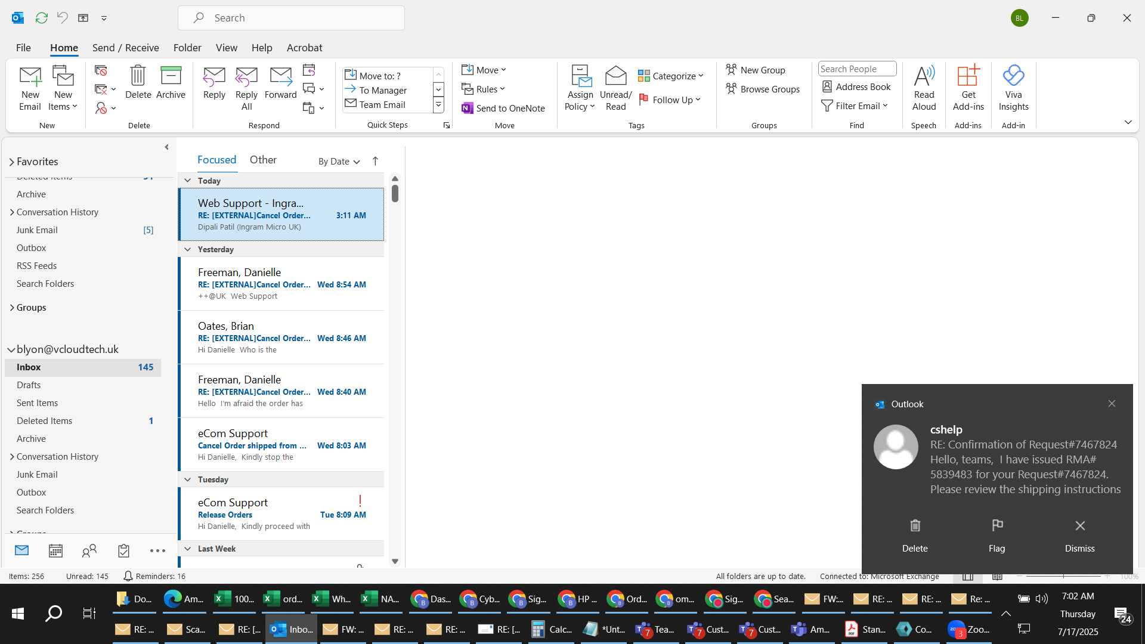Click the Undo quick access icon
The height and width of the screenshot is (644, 1145).
[62, 18]
